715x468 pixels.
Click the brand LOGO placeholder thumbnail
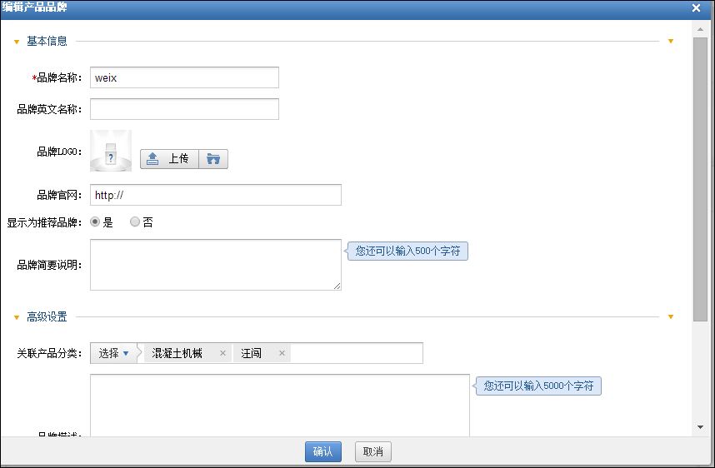click(111, 152)
